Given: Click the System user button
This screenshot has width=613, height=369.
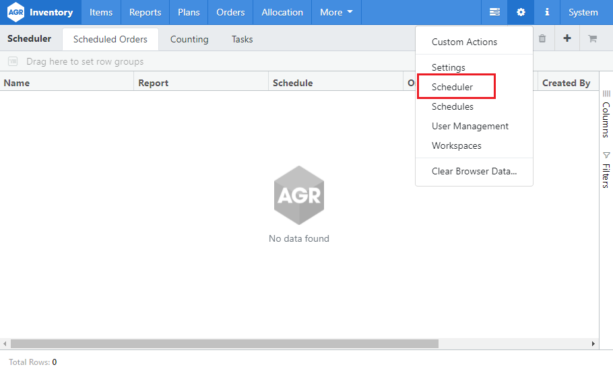Looking at the screenshot, I should (583, 12).
